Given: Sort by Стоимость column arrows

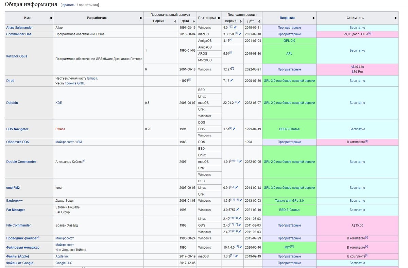Looking at the screenshot, I should (x=395, y=18).
